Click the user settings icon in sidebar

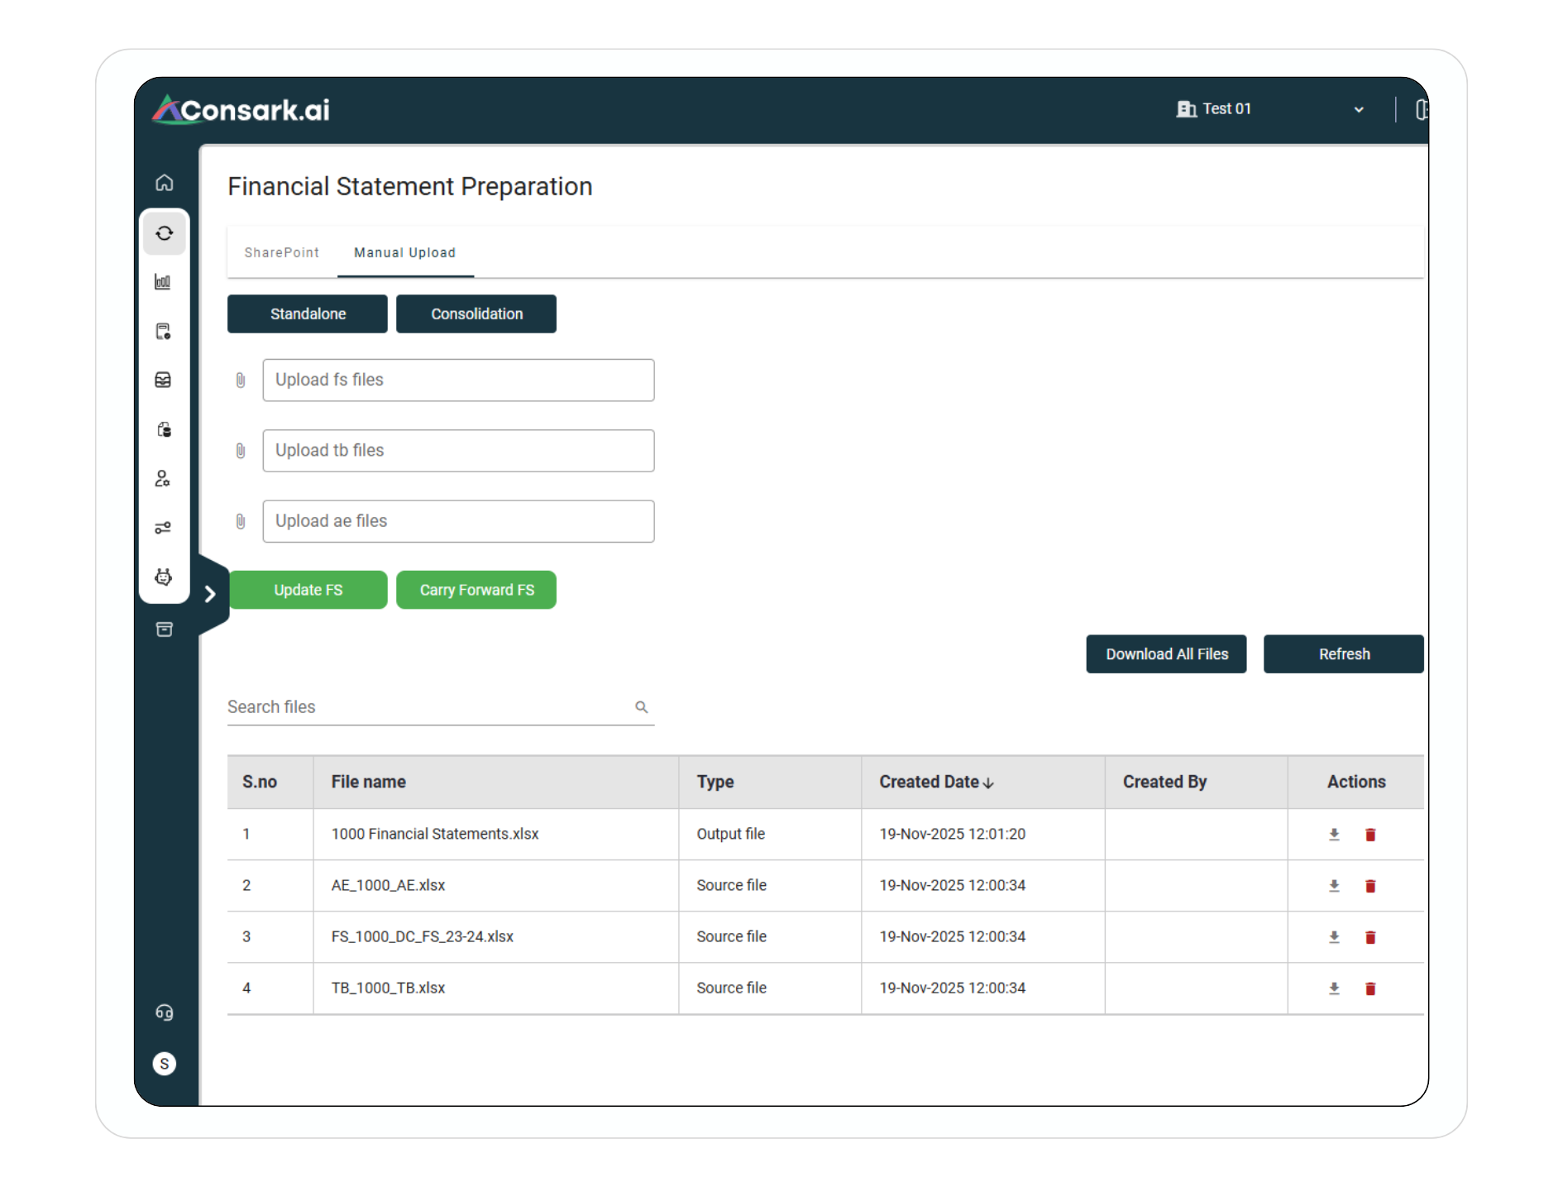pos(165,479)
